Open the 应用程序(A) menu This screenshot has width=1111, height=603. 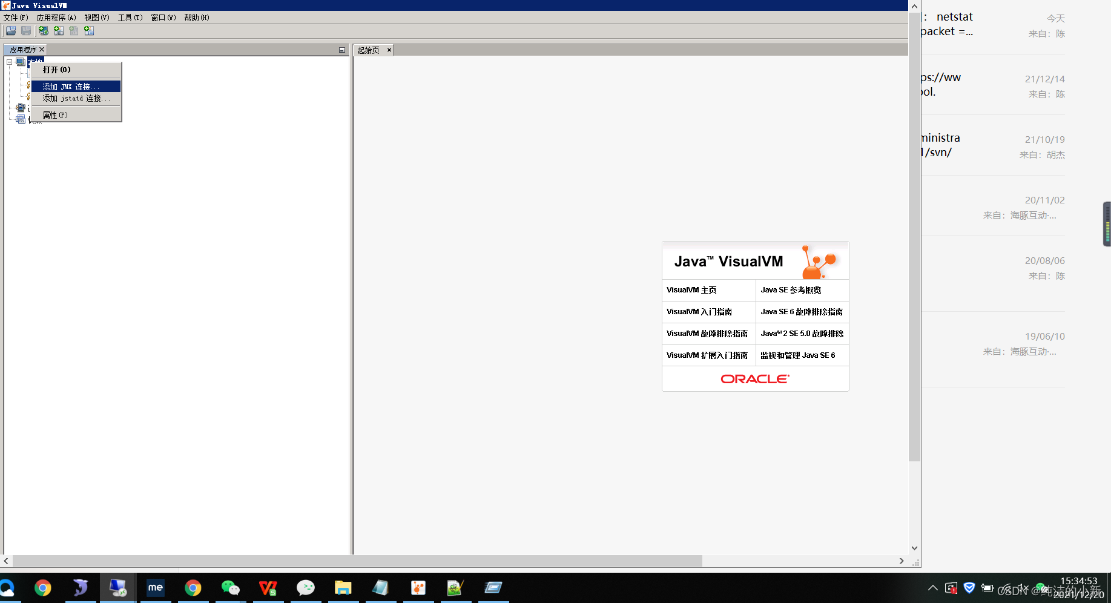point(56,18)
